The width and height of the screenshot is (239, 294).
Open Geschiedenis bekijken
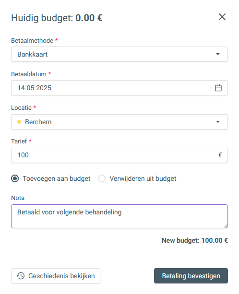(56, 276)
